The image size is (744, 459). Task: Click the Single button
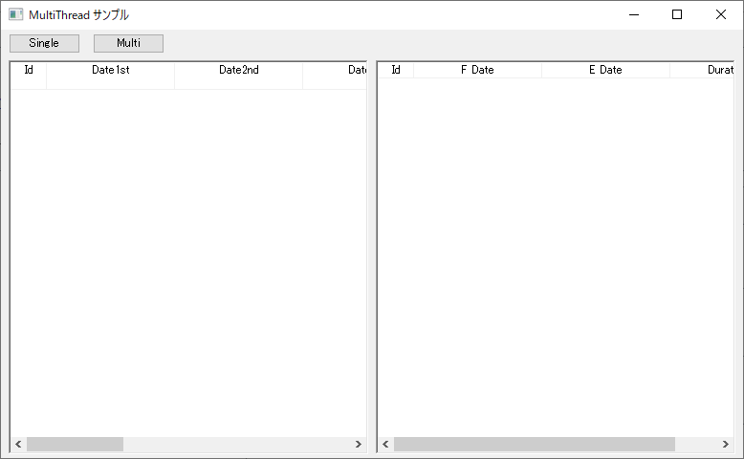(x=44, y=43)
